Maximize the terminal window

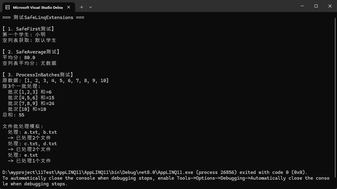[x=316, y=6]
